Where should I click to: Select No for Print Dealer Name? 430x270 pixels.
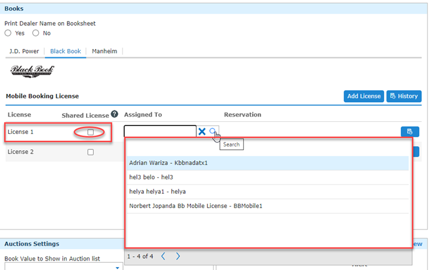(x=36, y=33)
